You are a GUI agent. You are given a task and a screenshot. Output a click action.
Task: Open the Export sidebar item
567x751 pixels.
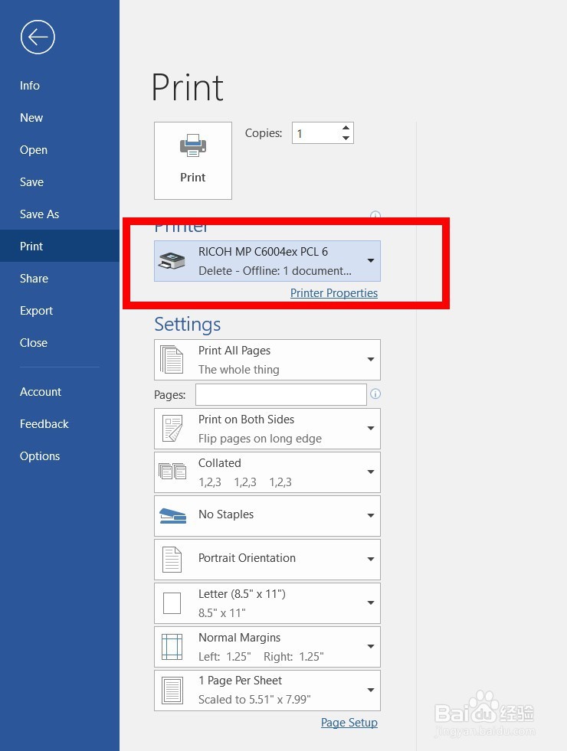[37, 310]
